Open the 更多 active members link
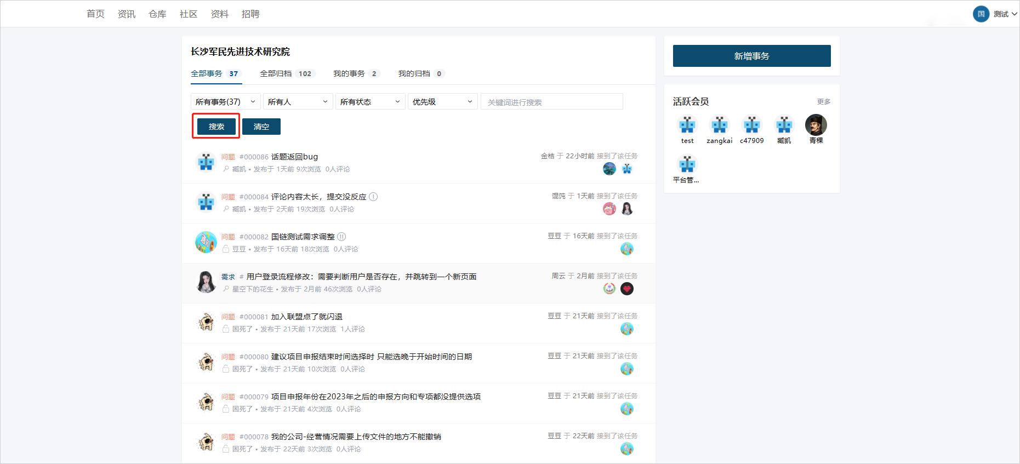 click(x=823, y=102)
